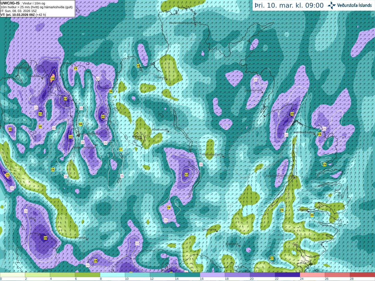The height and width of the screenshot is (281, 375).
Task: Click the Reykir í Fnjóskadal station label
Action: pos(84,147)
